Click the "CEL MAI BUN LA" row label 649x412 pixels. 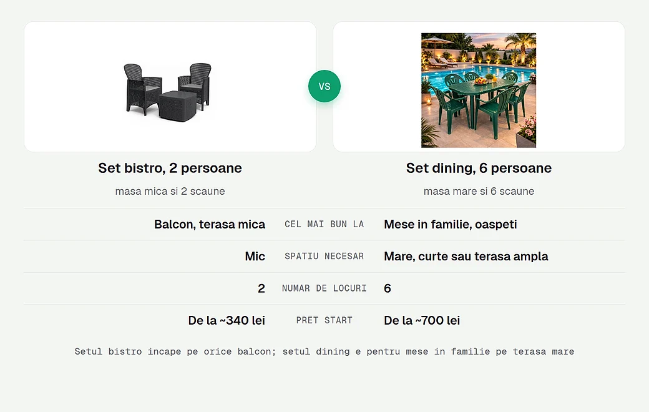coord(324,225)
